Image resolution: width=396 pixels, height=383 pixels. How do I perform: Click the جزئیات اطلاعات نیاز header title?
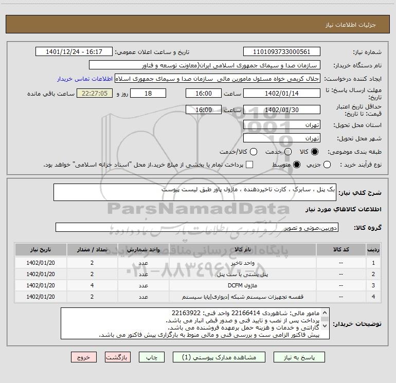(x=351, y=25)
